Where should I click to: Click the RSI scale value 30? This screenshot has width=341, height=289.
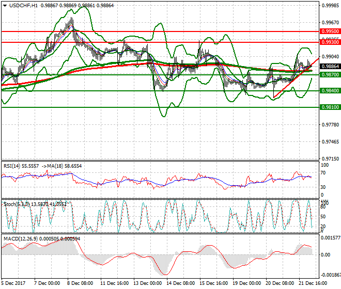[323, 187]
